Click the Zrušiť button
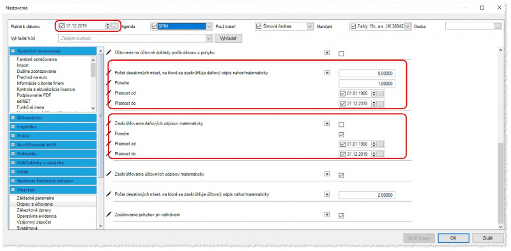The height and width of the screenshot is (251, 511). pyautogui.click(x=487, y=238)
